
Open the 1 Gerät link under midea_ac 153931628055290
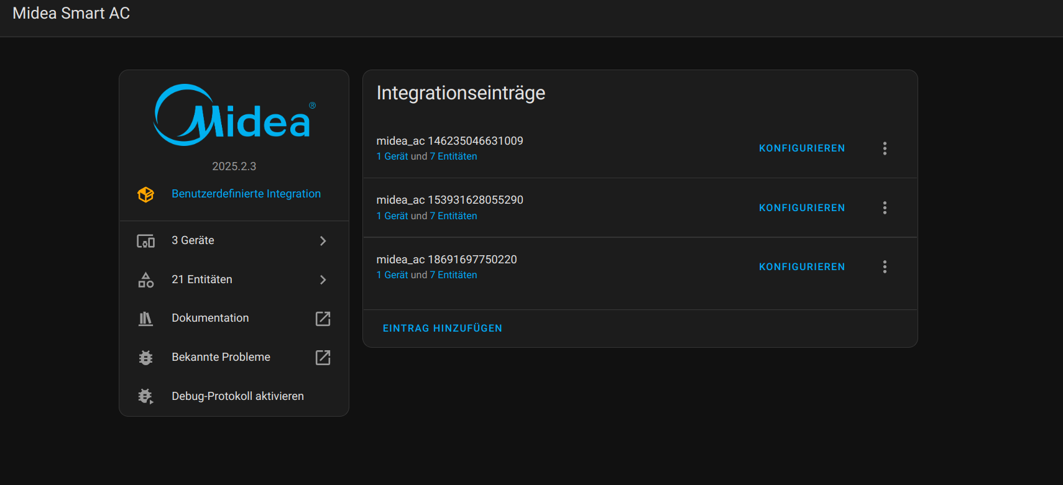coord(392,216)
